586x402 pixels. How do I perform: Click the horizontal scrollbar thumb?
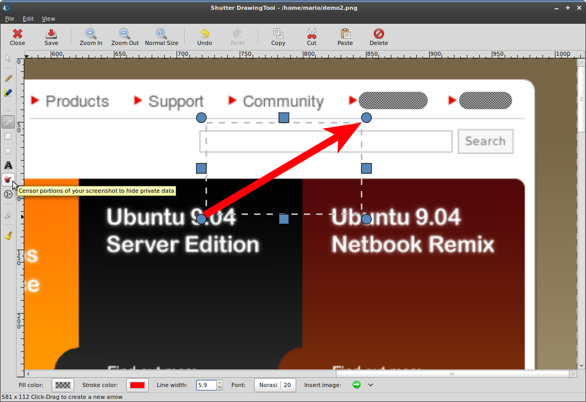(x=452, y=374)
